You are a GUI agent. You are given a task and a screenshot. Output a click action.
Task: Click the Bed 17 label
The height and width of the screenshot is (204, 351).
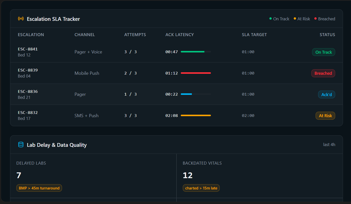(24, 118)
